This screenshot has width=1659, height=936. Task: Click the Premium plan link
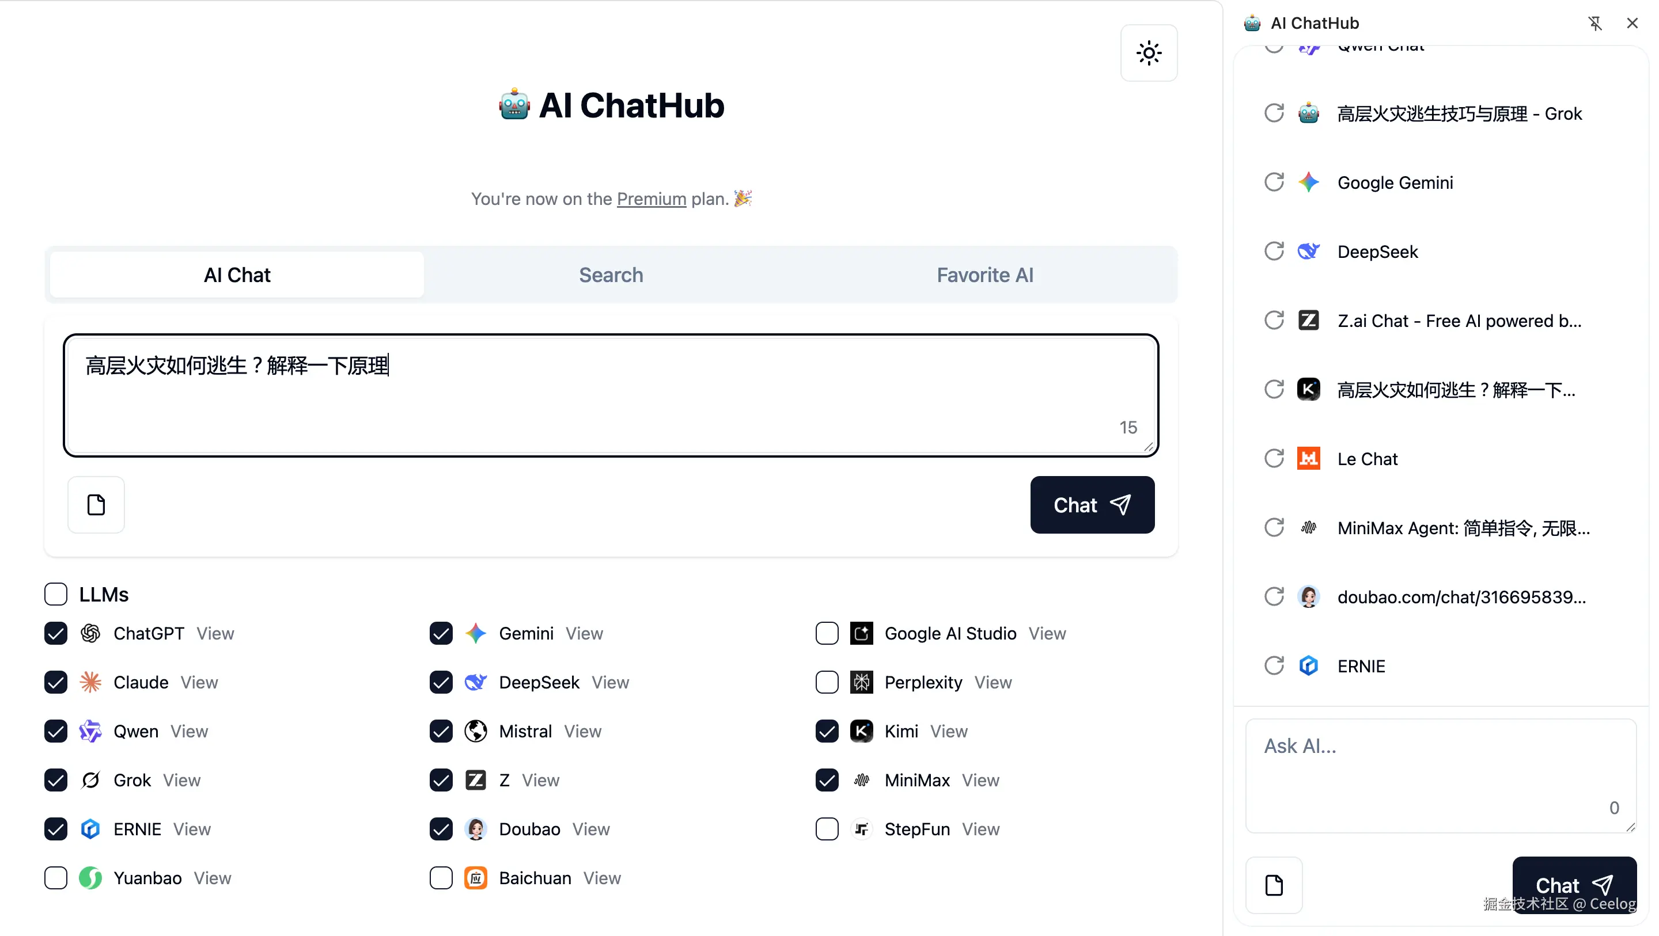tap(651, 199)
